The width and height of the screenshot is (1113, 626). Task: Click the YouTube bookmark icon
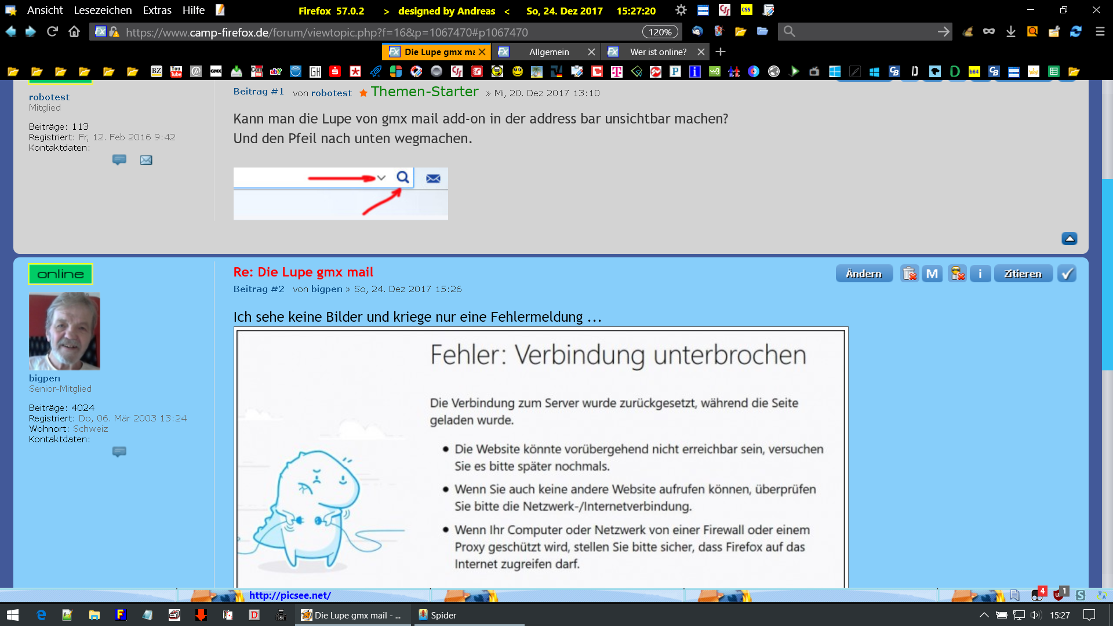tap(176, 71)
